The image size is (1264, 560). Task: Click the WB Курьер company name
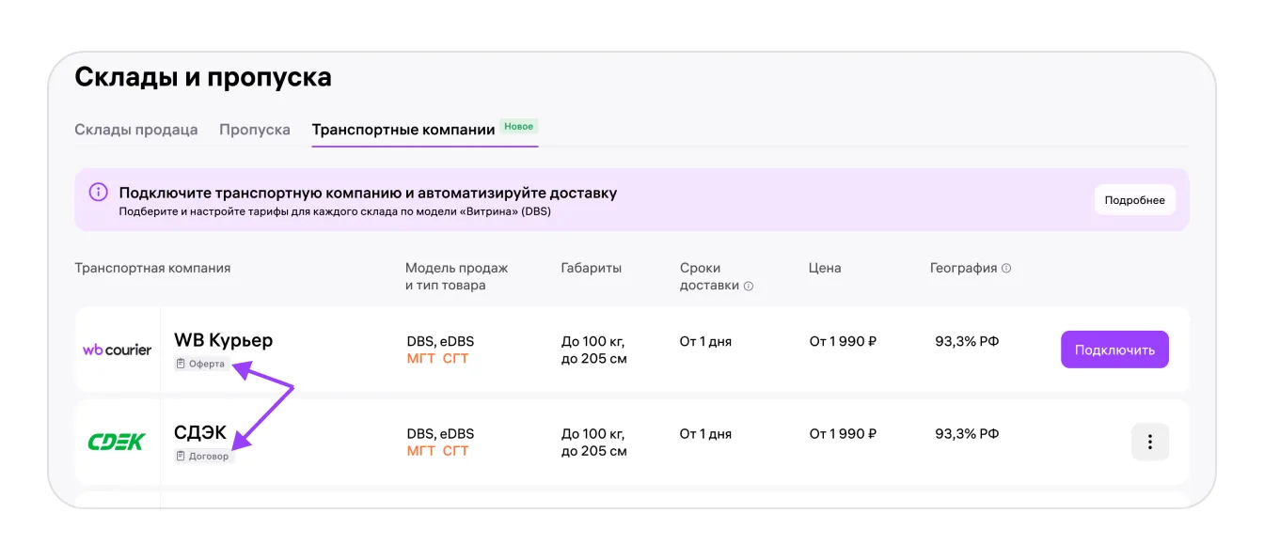[223, 340]
